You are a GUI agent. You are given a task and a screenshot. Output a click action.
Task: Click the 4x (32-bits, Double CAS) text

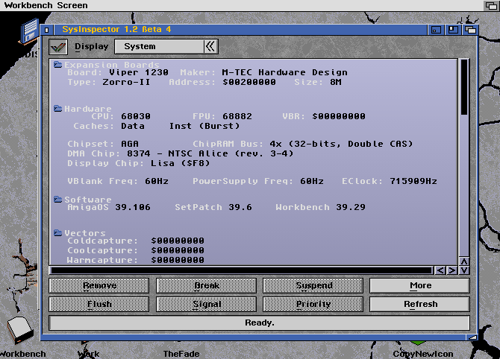click(341, 144)
